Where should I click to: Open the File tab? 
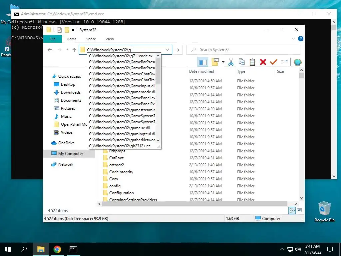[x=53, y=39]
